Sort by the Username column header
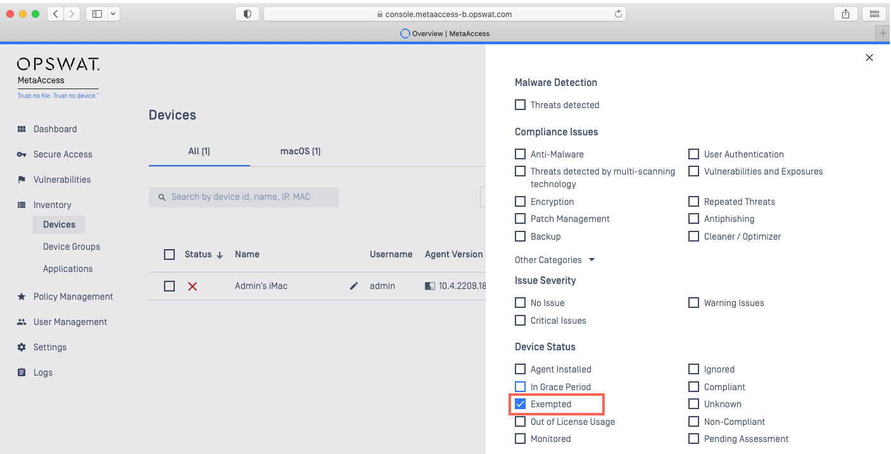Screen dimensions: 891x454 391,254
